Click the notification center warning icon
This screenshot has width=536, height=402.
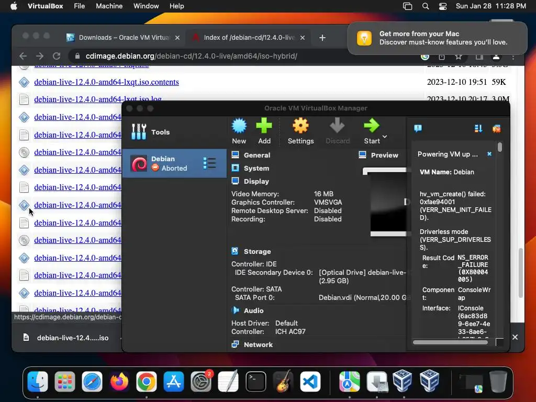click(418, 128)
